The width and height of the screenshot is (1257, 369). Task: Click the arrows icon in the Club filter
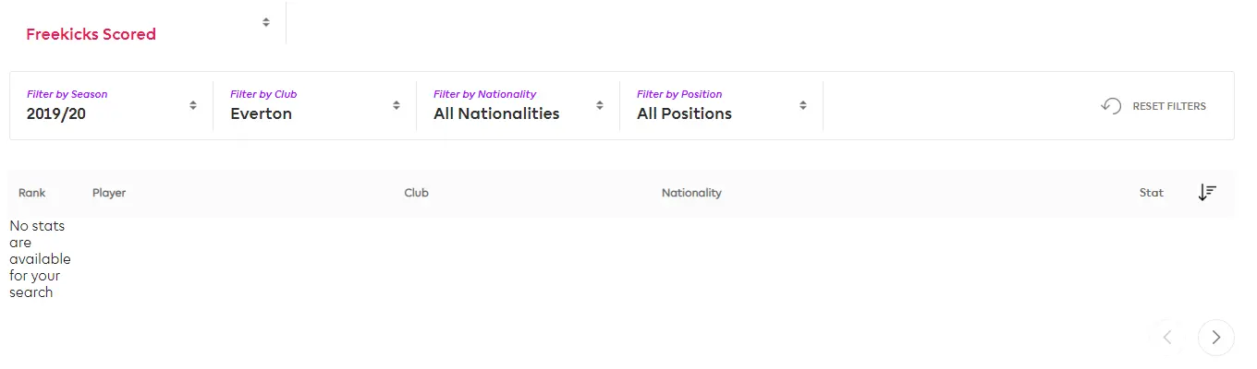[x=397, y=105]
